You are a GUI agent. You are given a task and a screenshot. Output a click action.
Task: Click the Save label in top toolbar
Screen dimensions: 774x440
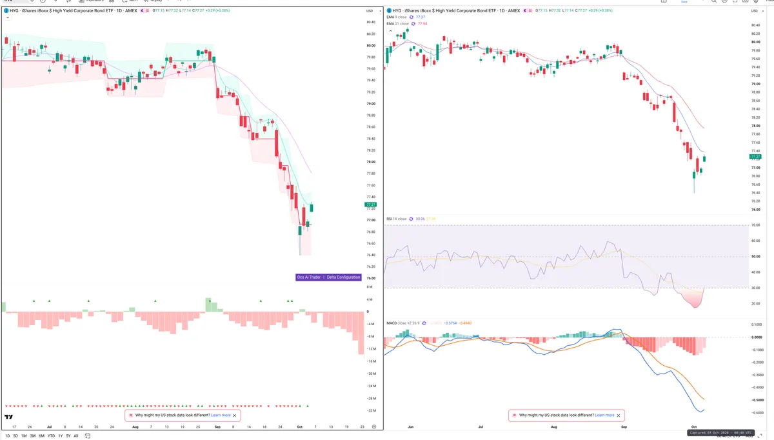coord(685,1)
